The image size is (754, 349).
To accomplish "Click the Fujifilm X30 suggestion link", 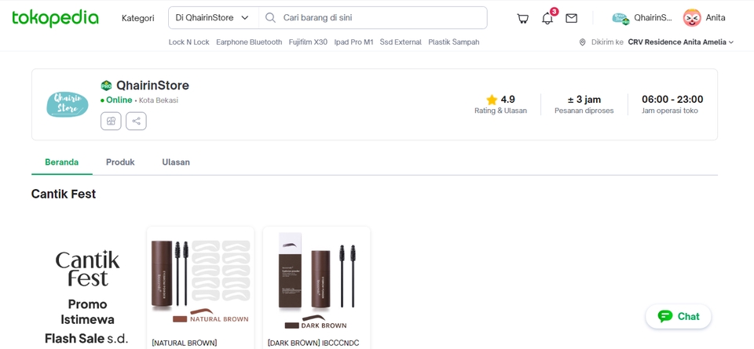I will [308, 42].
